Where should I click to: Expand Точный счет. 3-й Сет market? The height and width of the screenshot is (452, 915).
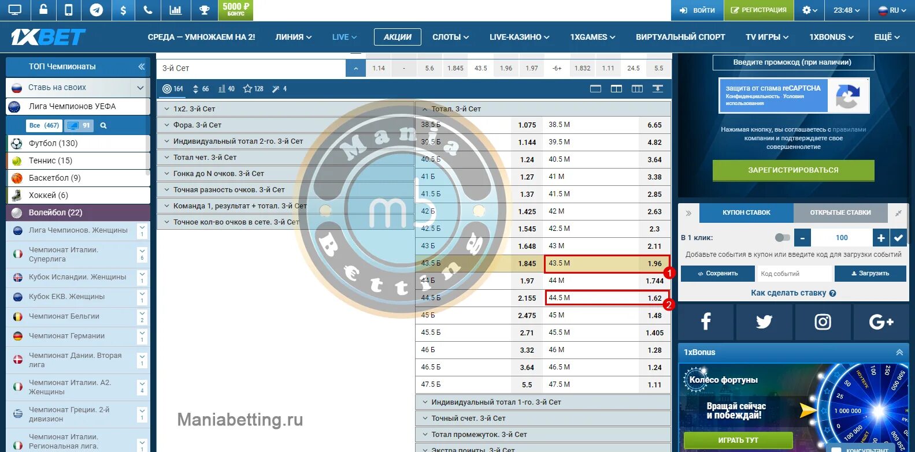[543, 418]
